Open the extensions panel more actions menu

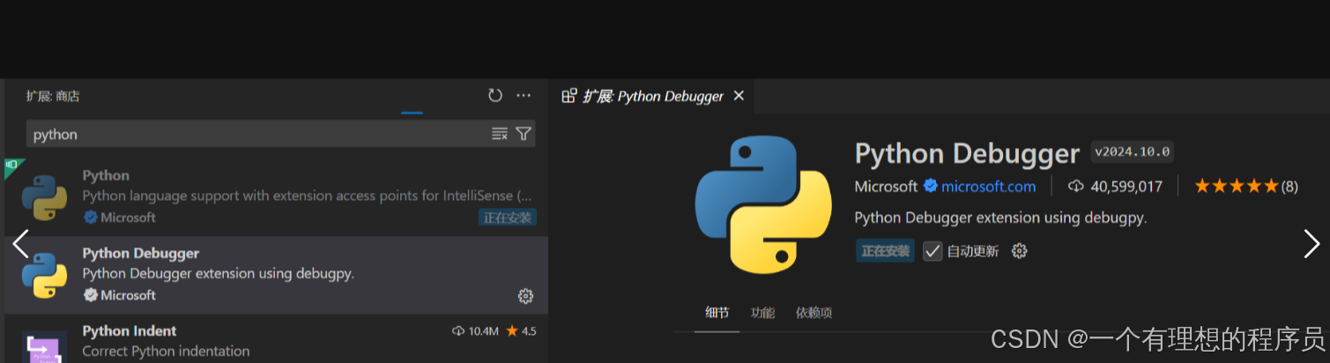[x=524, y=95]
